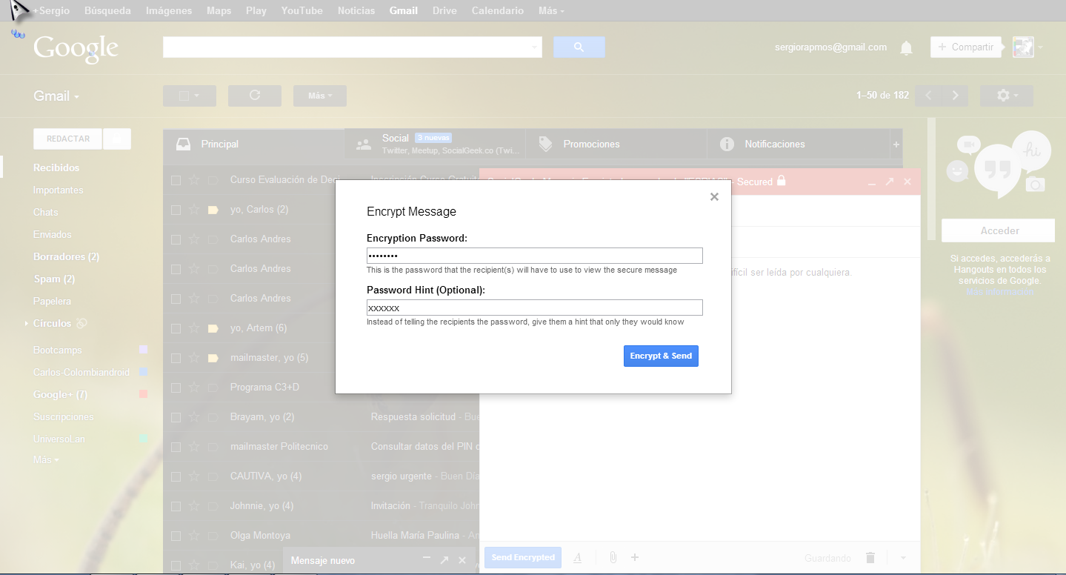Check the box for Programa C3+D email
The height and width of the screenshot is (575, 1066).
176,388
